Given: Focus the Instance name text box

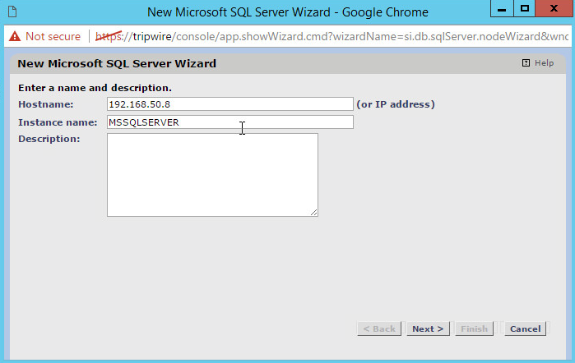Looking at the screenshot, I should 230,122.
